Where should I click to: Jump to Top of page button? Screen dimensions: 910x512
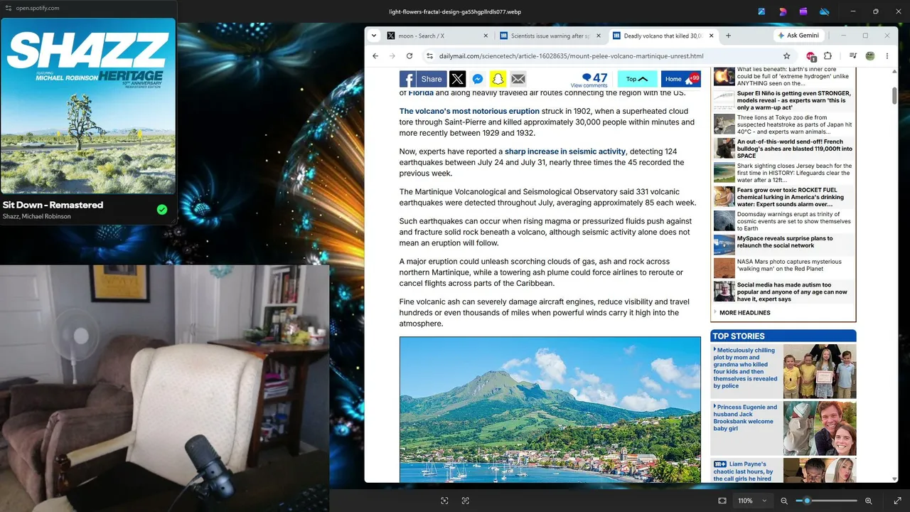(637, 79)
